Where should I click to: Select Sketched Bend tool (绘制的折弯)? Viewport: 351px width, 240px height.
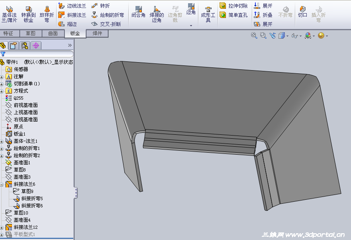[108, 15]
